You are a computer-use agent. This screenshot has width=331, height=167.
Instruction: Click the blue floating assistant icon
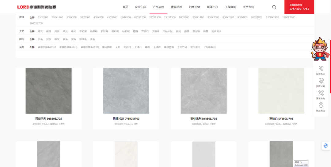(325, 146)
